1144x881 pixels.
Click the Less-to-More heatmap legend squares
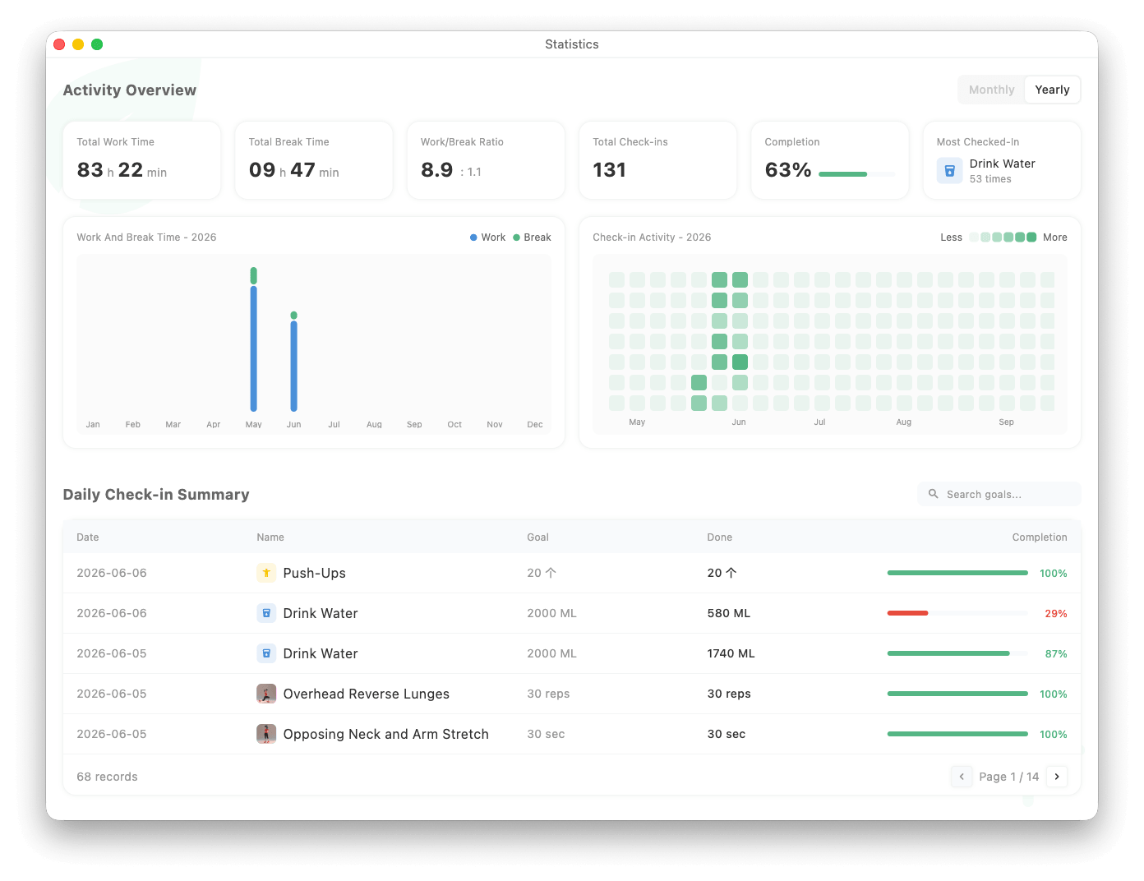click(1003, 238)
